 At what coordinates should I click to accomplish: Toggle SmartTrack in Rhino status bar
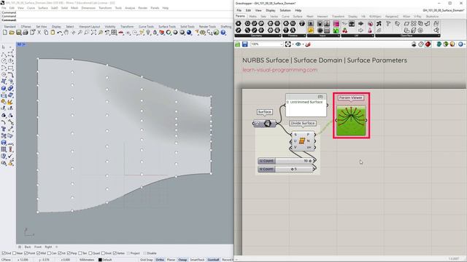(x=197, y=260)
